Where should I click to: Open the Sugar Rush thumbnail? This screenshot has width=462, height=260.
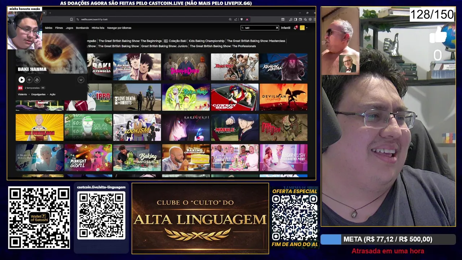[x=283, y=158]
